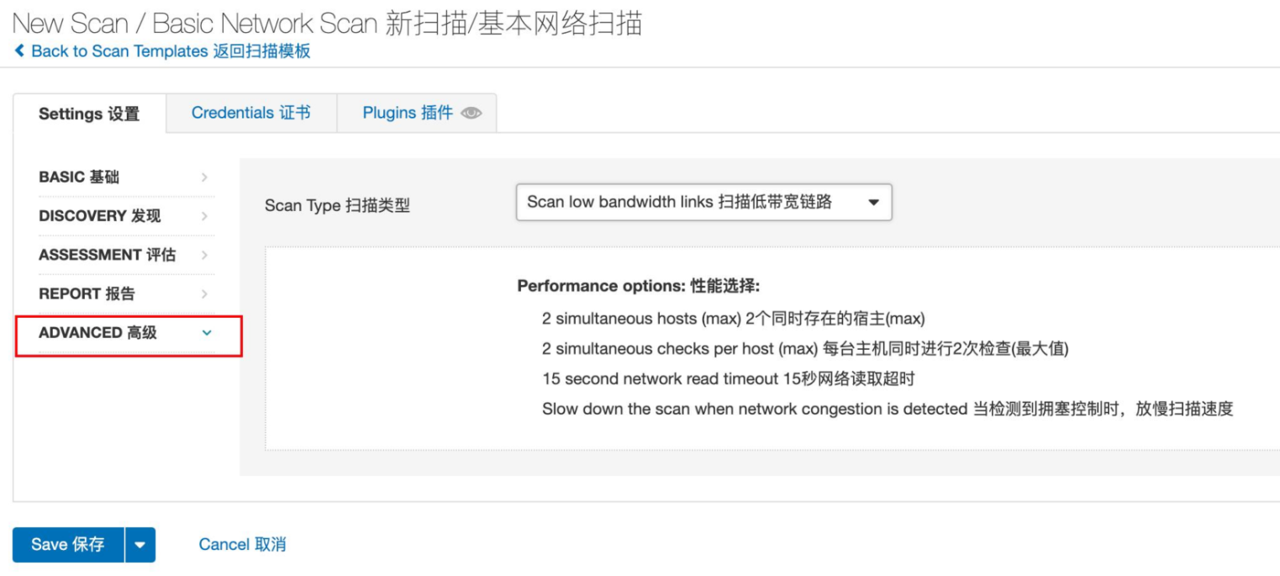Open DISCOVERY 发现 settings section
The image size is (1280, 576).
pos(99,216)
